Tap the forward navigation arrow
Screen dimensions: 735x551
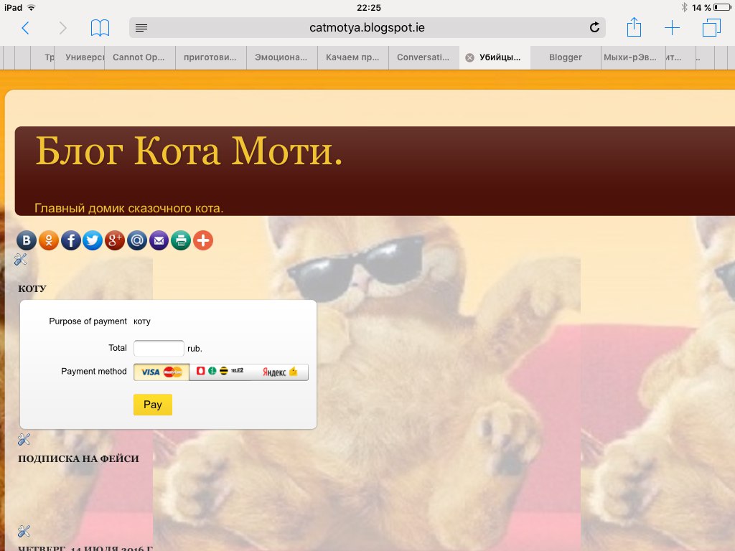click(63, 28)
